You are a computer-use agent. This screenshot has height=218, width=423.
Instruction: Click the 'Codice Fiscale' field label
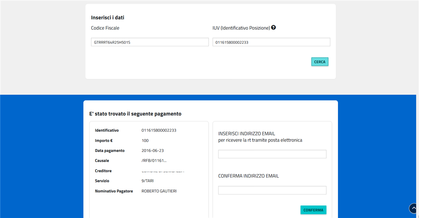[x=105, y=28]
